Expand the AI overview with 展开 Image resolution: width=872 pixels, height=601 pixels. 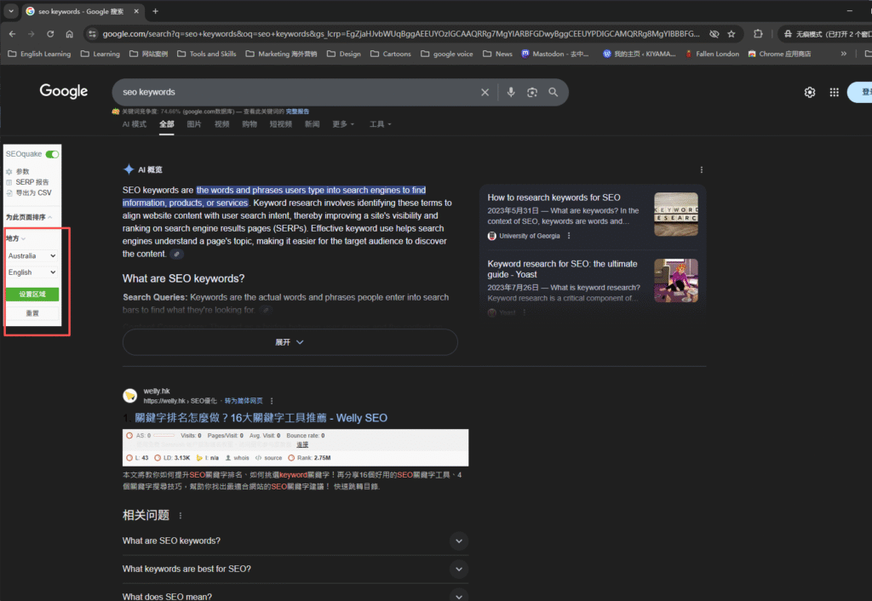point(290,341)
